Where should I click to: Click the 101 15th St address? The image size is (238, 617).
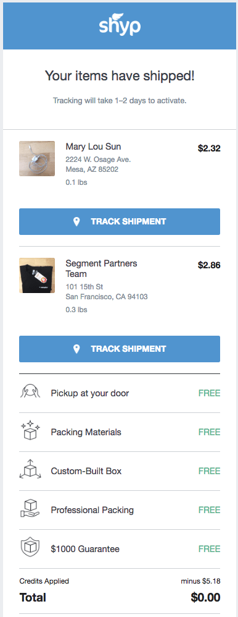click(84, 287)
